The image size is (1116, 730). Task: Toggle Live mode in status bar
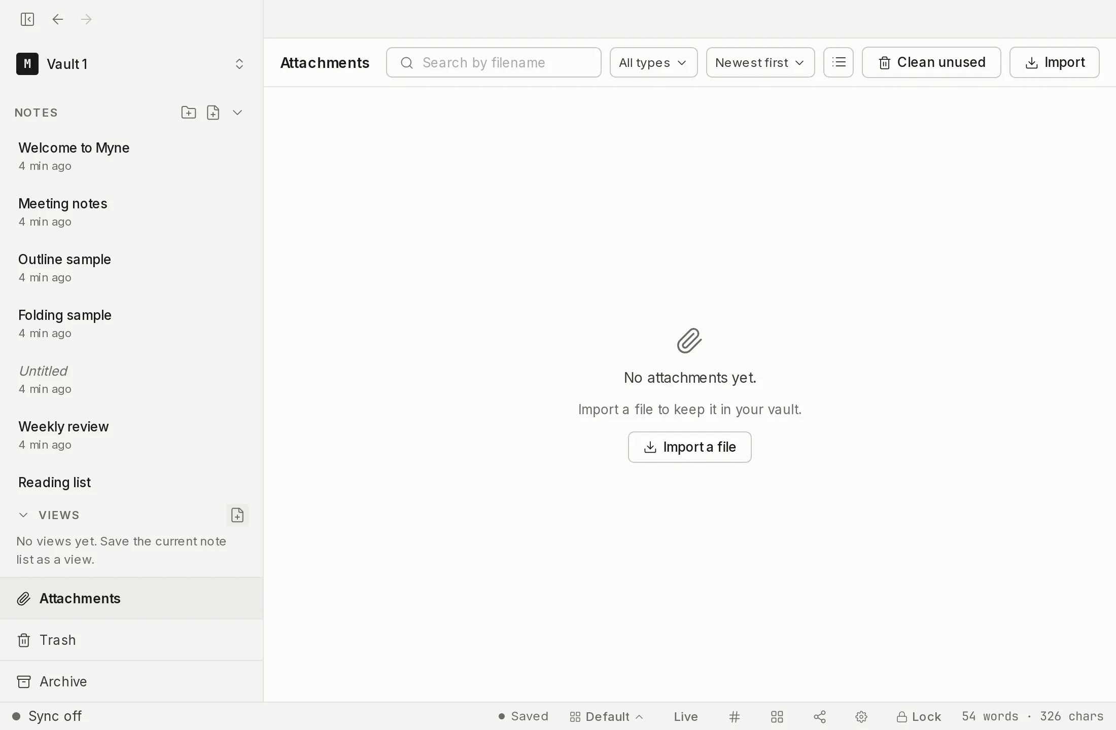point(686,717)
